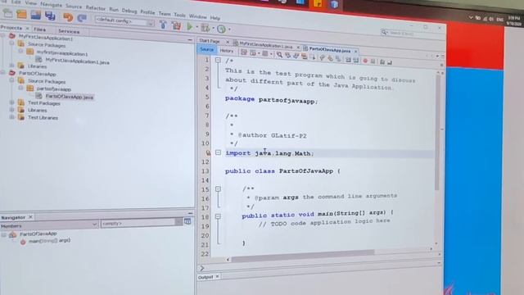Click the Source view button
Viewport: 524px width, 295px height.
click(x=206, y=49)
